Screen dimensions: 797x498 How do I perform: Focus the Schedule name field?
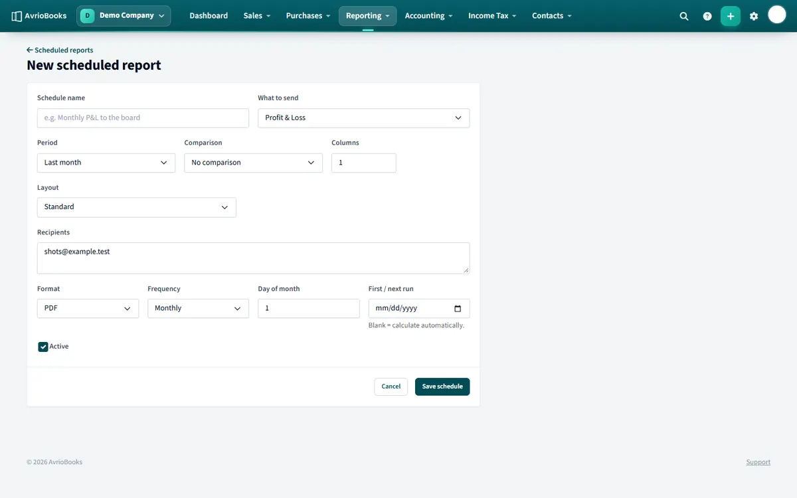point(143,118)
